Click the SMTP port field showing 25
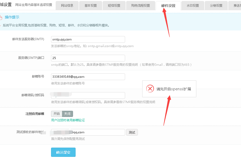Viewport: 241px width, 164px height. pyautogui.click(x=88, y=58)
